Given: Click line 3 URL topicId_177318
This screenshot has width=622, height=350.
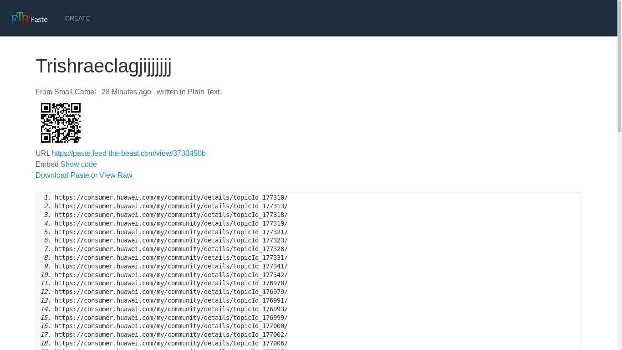Looking at the screenshot, I should pos(171,215).
